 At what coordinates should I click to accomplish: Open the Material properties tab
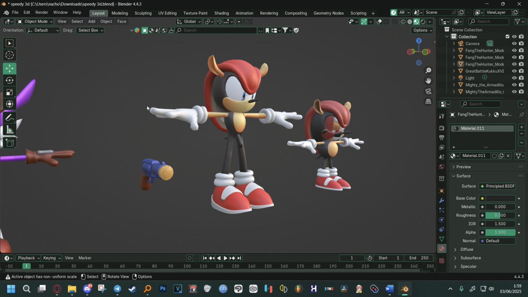point(441,249)
